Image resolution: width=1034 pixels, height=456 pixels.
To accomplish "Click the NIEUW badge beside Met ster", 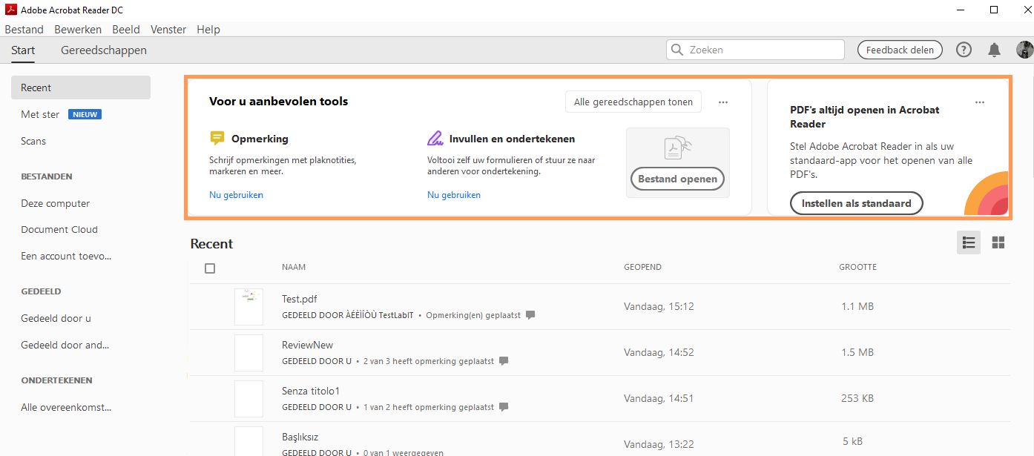I will (85, 114).
